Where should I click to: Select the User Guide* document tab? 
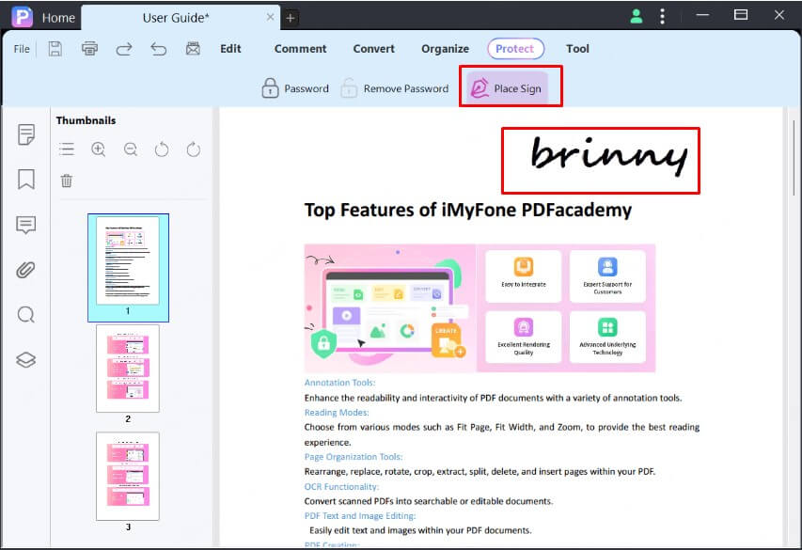coord(176,18)
